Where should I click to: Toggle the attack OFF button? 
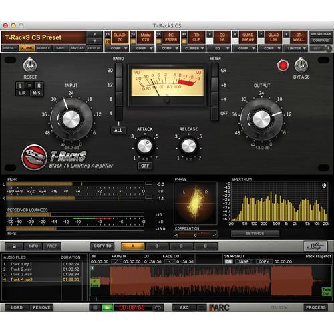pos(145,166)
